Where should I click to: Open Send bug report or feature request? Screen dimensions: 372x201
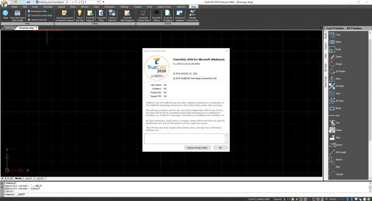(65, 16)
